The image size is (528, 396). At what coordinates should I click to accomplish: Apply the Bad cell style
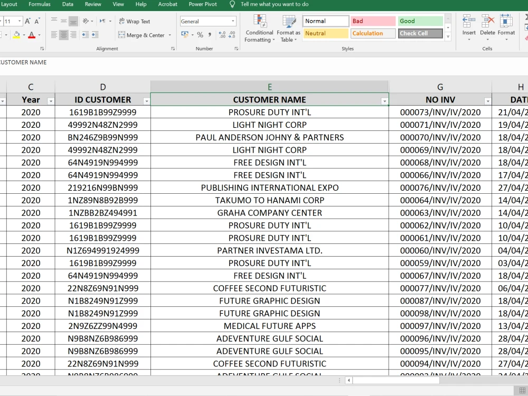point(373,20)
